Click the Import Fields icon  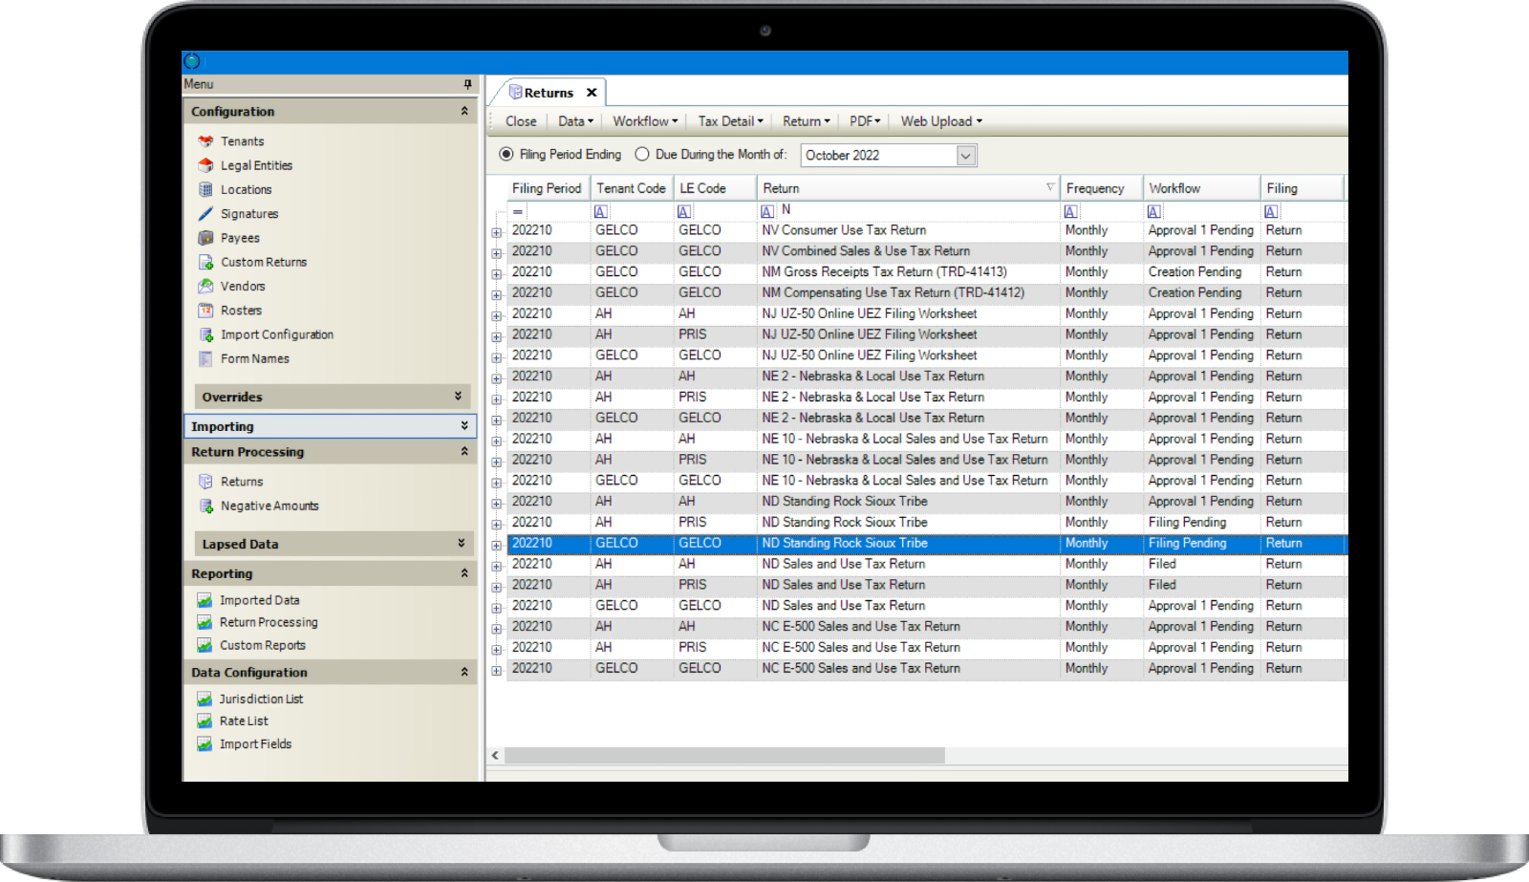[x=205, y=743]
